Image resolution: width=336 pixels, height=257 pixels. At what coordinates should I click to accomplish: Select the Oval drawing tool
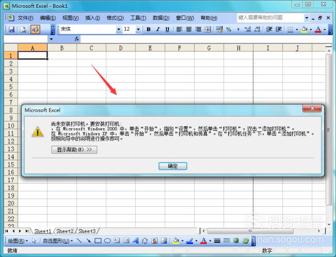point(108,241)
